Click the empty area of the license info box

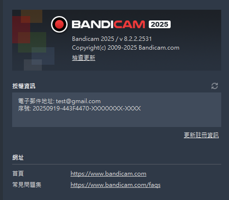point(117,120)
